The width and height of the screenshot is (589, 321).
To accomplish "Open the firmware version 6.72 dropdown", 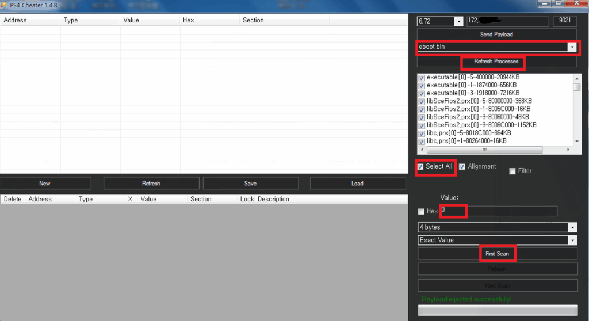I will pyautogui.click(x=458, y=21).
